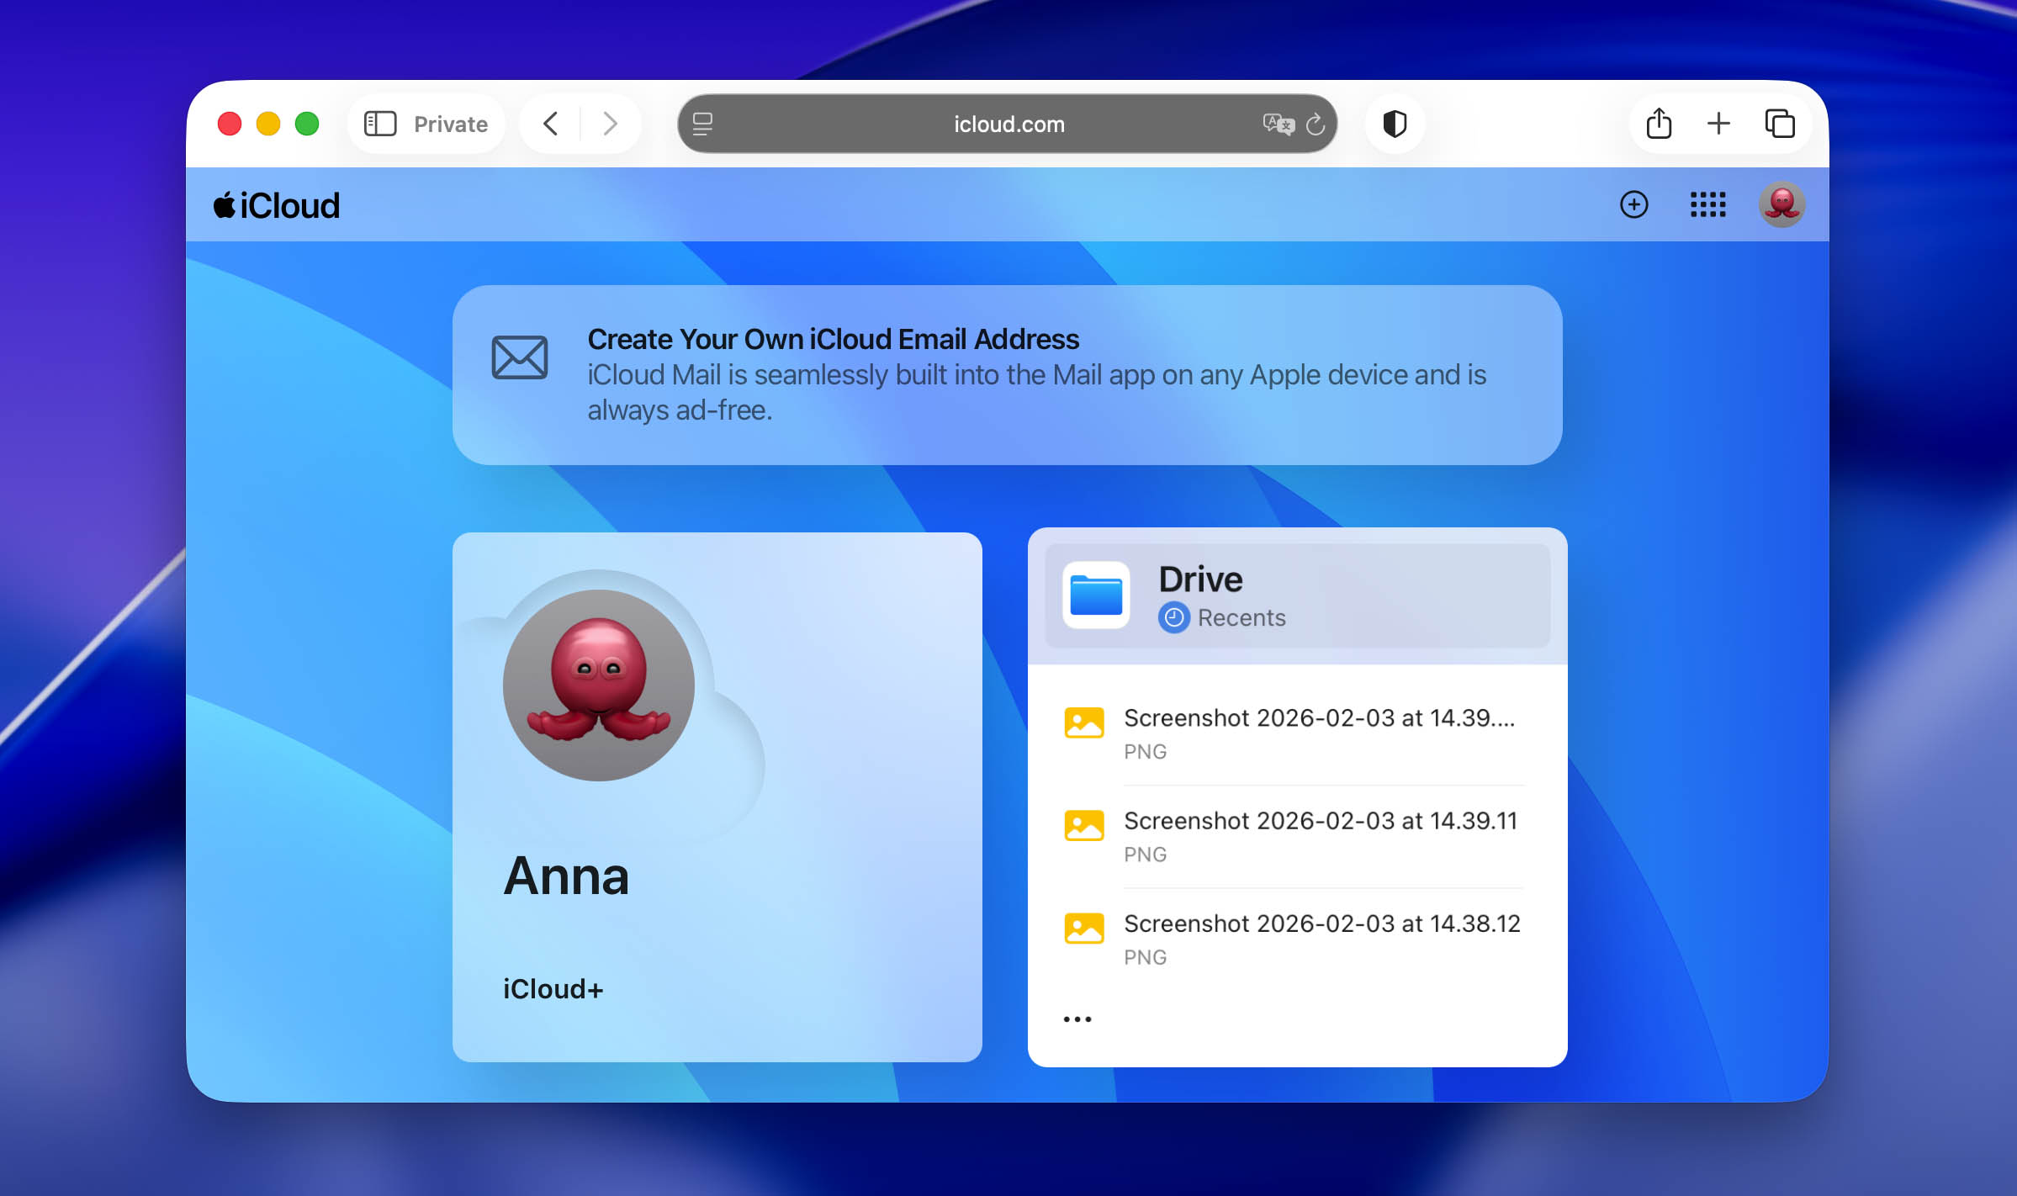Select the Recents label under Drive
This screenshot has width=2017, height=1196.
(1241, 617)
